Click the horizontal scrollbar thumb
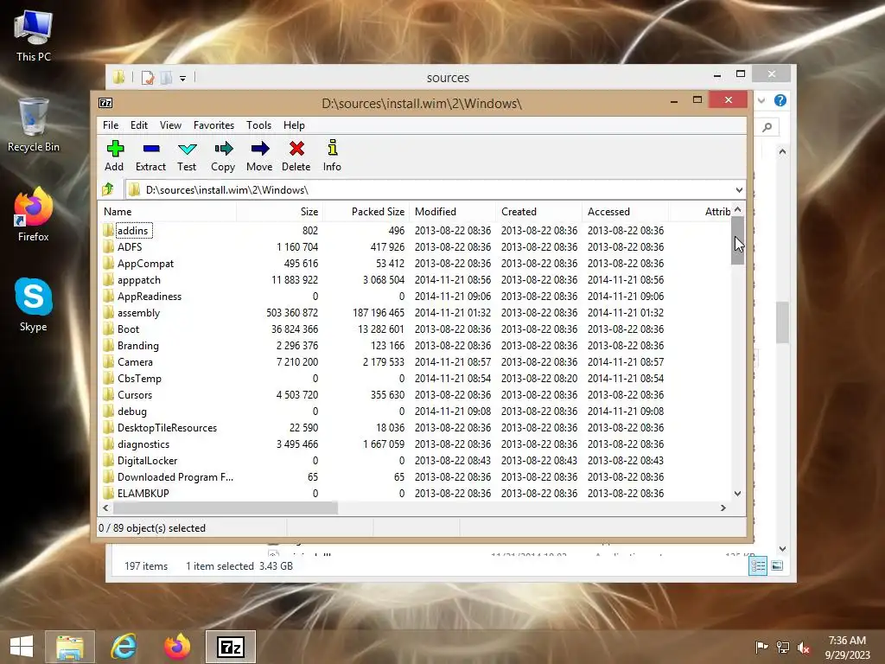The width and height of the screenshot is (885, 664). (226, 508)
